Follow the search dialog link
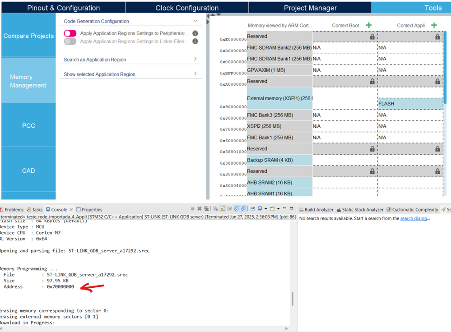This screenshot has height=332, width=451. 414,218
